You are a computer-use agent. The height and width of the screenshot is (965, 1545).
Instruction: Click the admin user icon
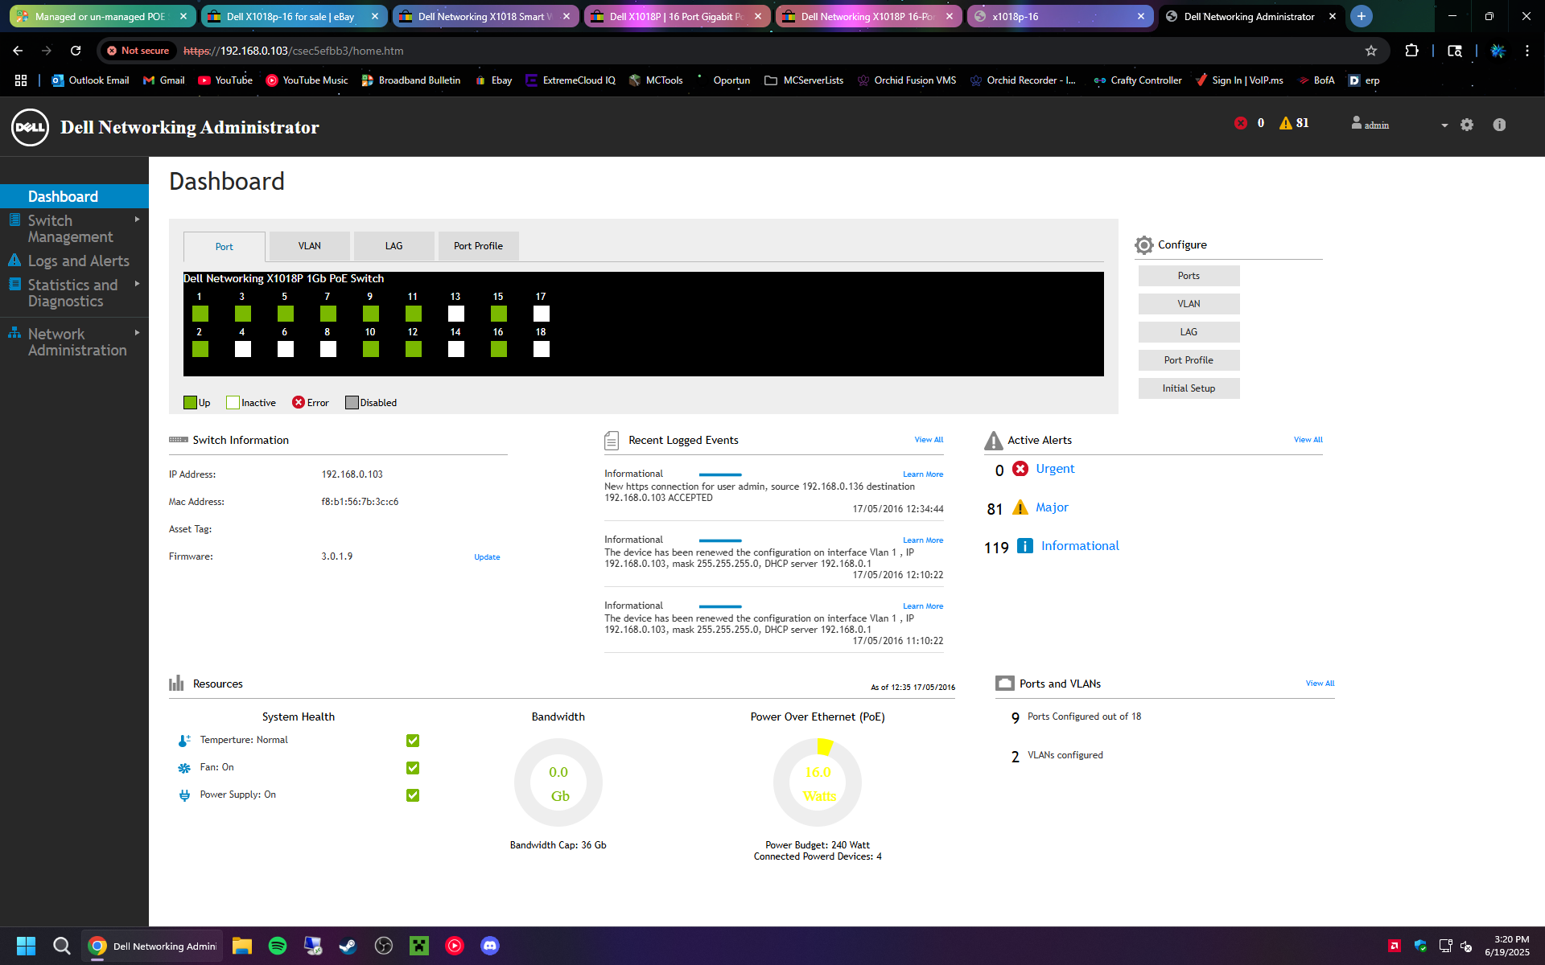tap(1357, 122)
